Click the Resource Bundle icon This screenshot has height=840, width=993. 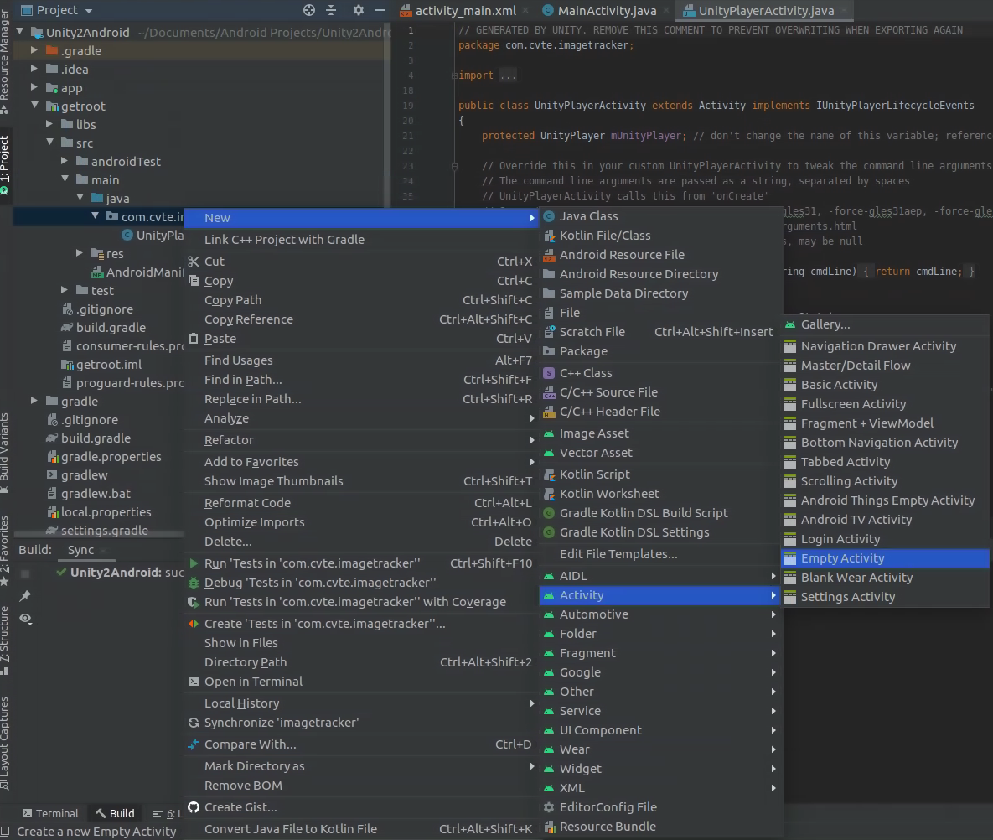click(549, 827)
